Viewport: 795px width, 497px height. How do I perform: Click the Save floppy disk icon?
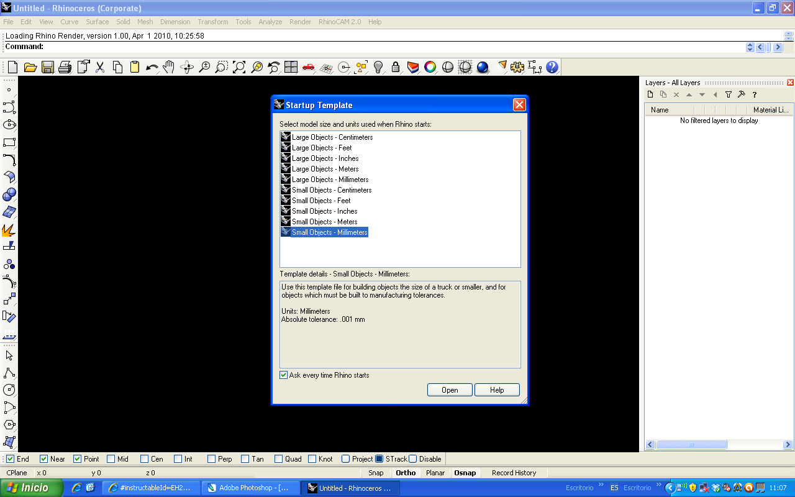tap(48, 67)
